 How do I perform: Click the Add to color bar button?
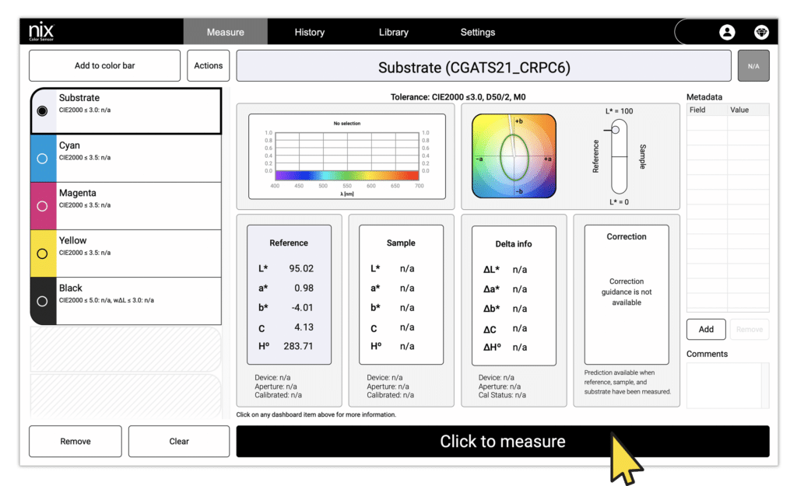click(104, 65)
